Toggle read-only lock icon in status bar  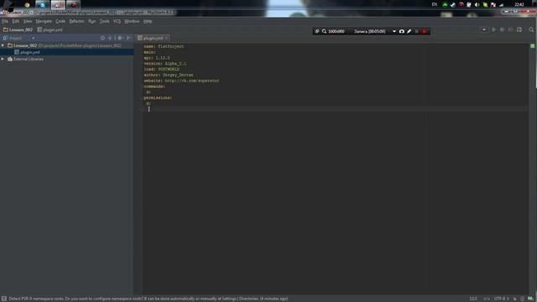click(514, 299)
